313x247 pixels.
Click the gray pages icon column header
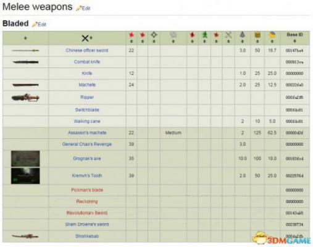click(173, 35)
